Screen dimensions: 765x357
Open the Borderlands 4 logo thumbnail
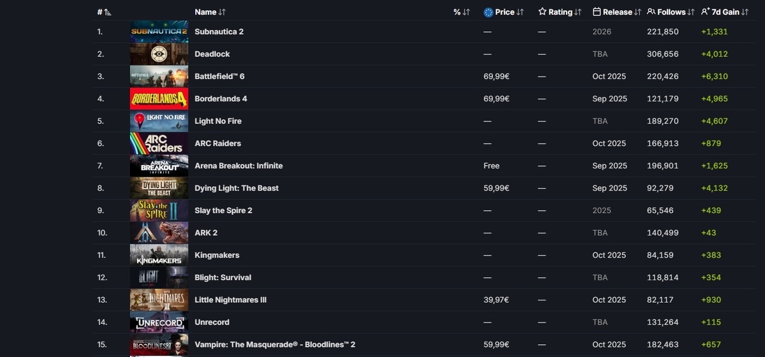click(x=159, y=98)
